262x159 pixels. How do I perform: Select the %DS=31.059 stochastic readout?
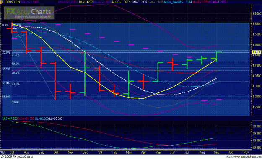click(26, 118)
